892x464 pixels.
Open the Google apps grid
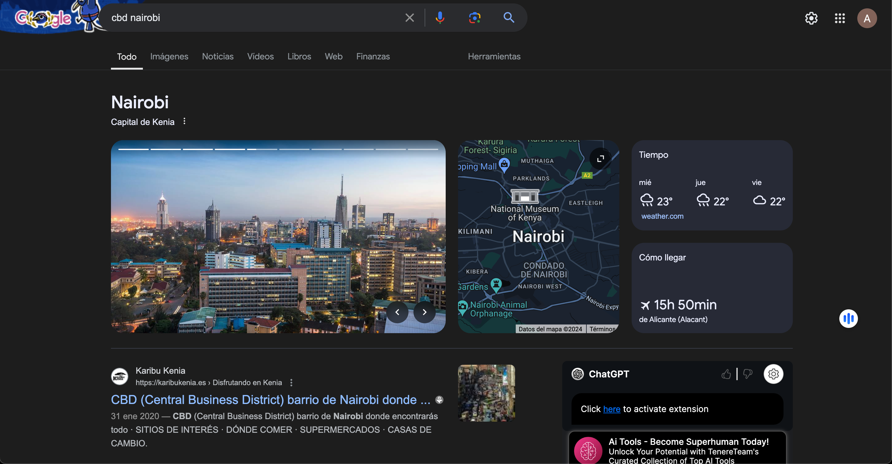click(840, 18)
